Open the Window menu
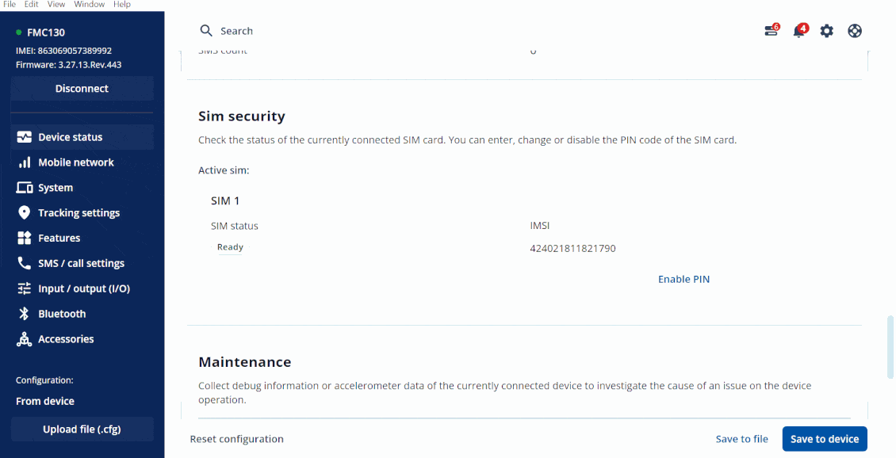Screen dimensions: 896x458 [89, 4]
